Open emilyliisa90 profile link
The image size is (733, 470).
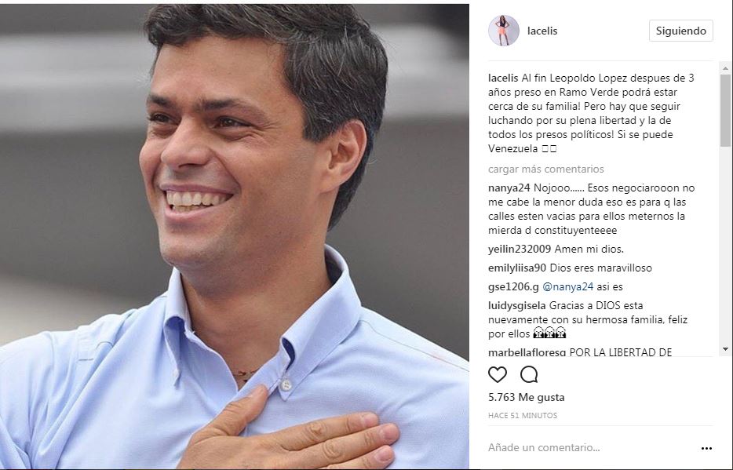tap(517, 268)
